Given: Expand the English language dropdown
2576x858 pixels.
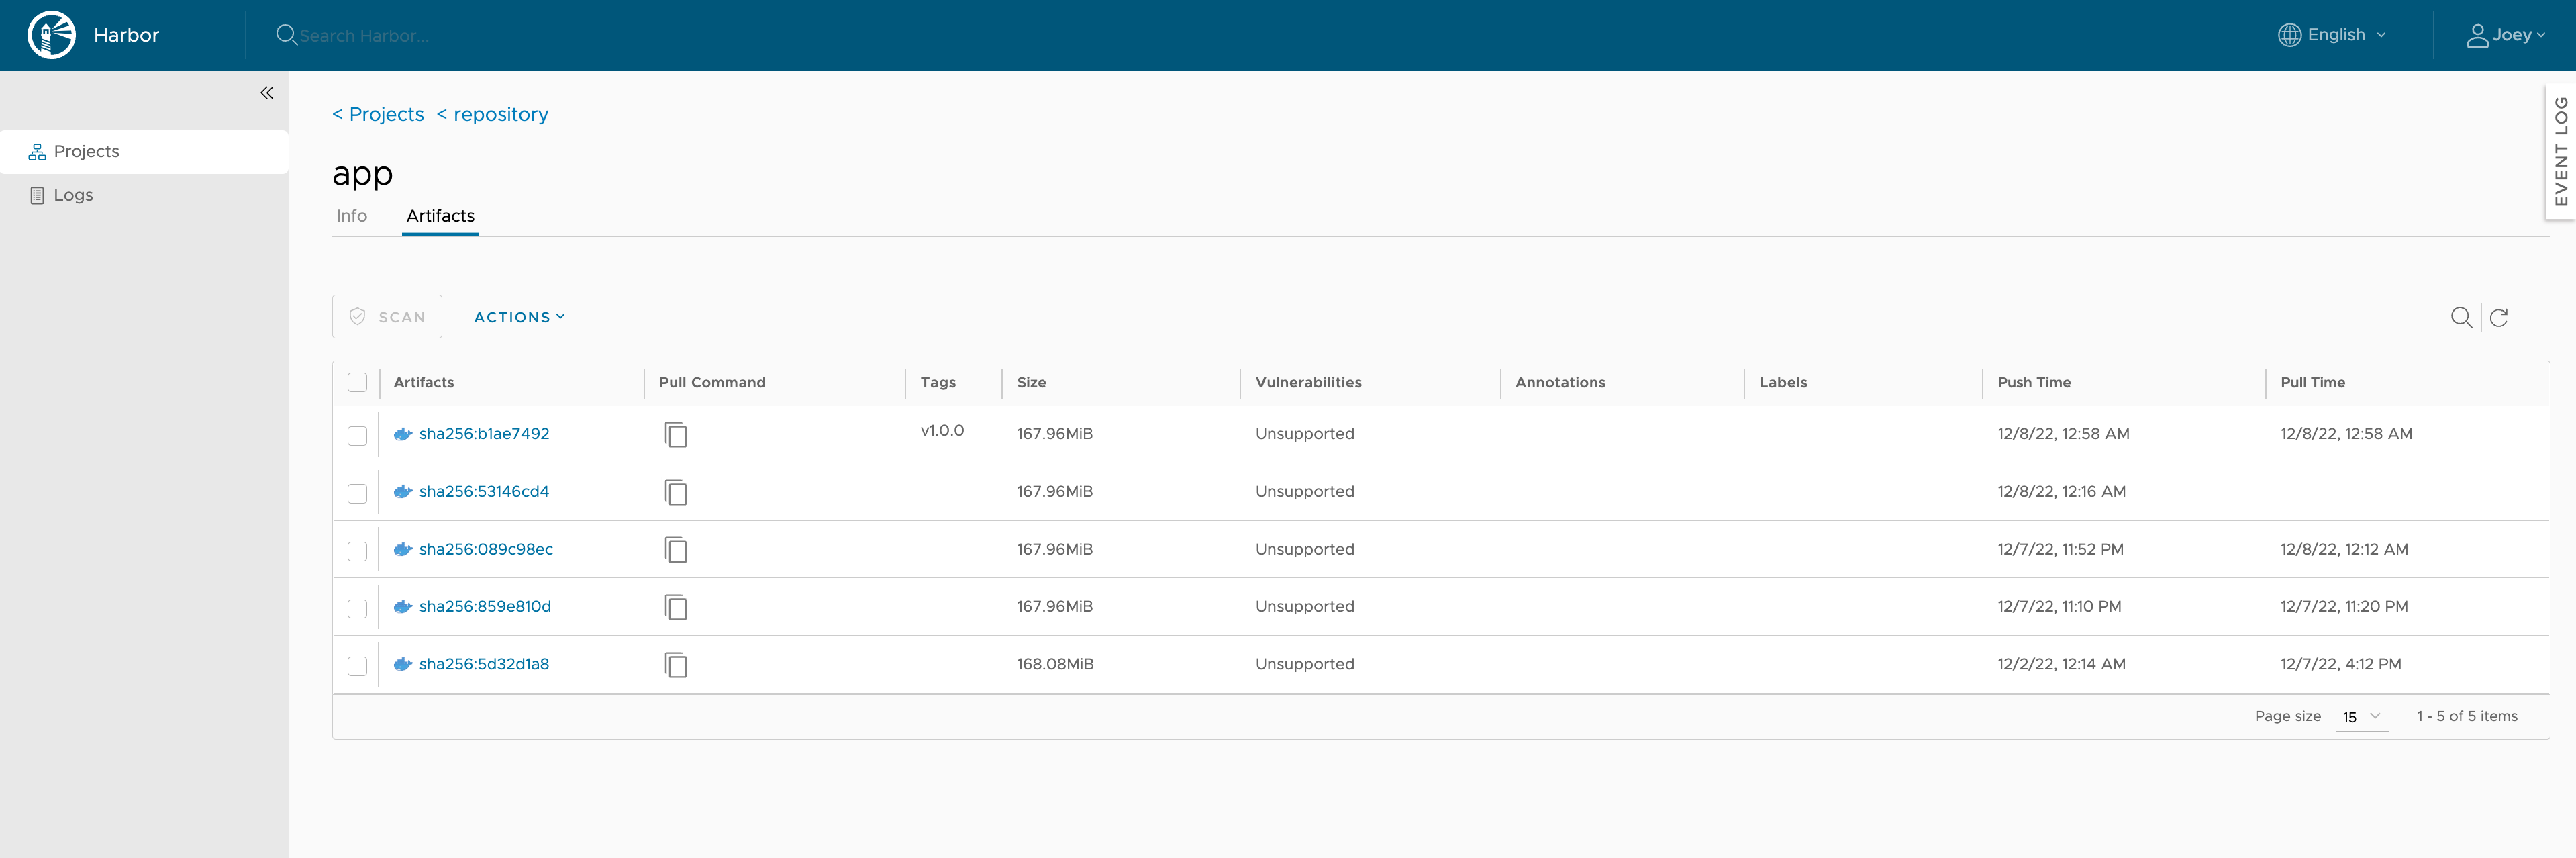Looking at the screenshot, I should 2332,35.
